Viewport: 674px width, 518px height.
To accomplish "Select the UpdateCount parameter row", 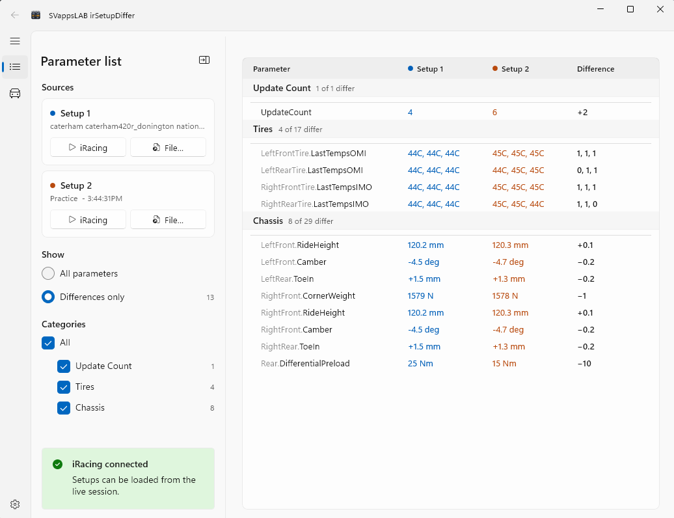I will [x=450, y=112].
